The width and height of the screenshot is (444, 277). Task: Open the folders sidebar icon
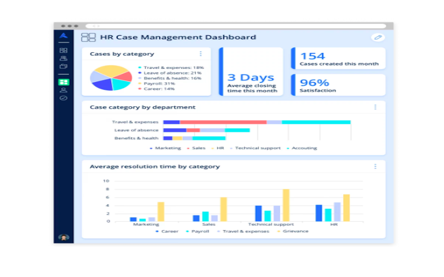(x=63, y=66)
